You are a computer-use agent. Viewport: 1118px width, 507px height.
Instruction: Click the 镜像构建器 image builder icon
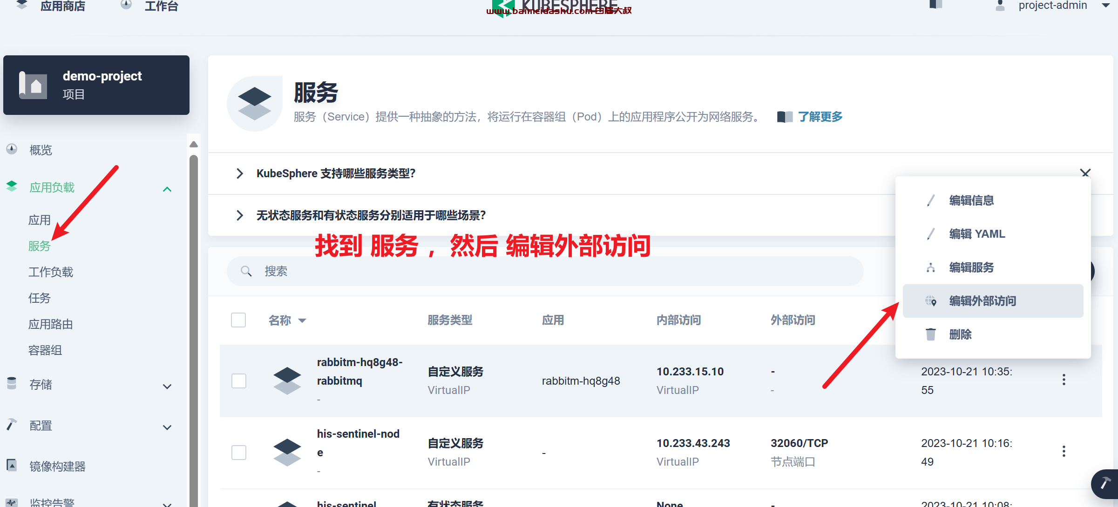12,466
